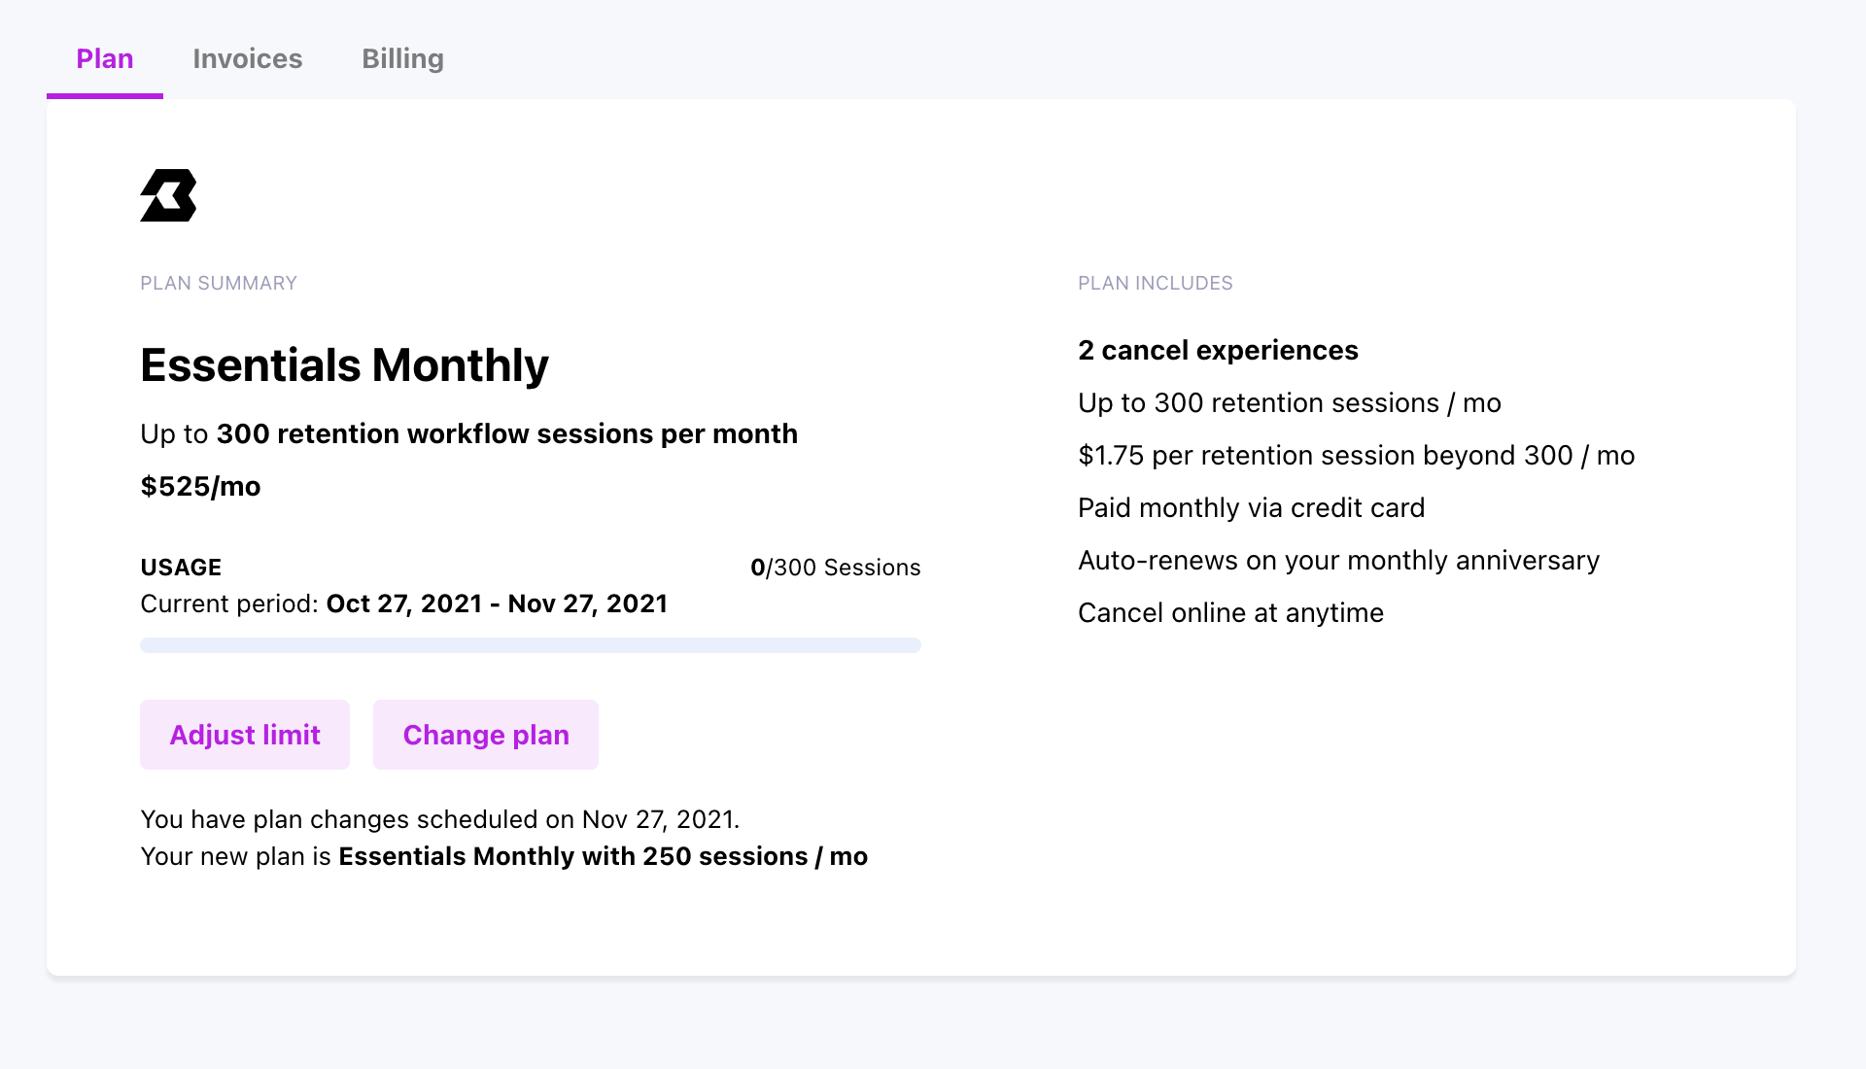
Task: Switch to the Plan tab
Action: (105, 59)
